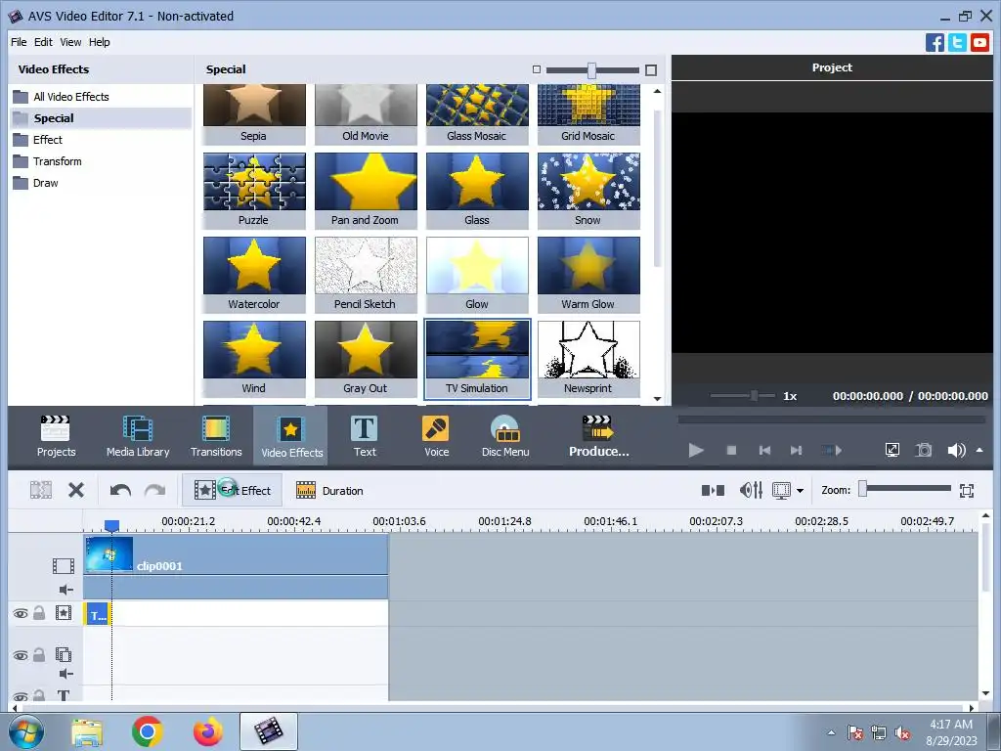This screenshot has height=751, width=1001.
Task: Expand the volume control arrow
Action: [979, 450]
